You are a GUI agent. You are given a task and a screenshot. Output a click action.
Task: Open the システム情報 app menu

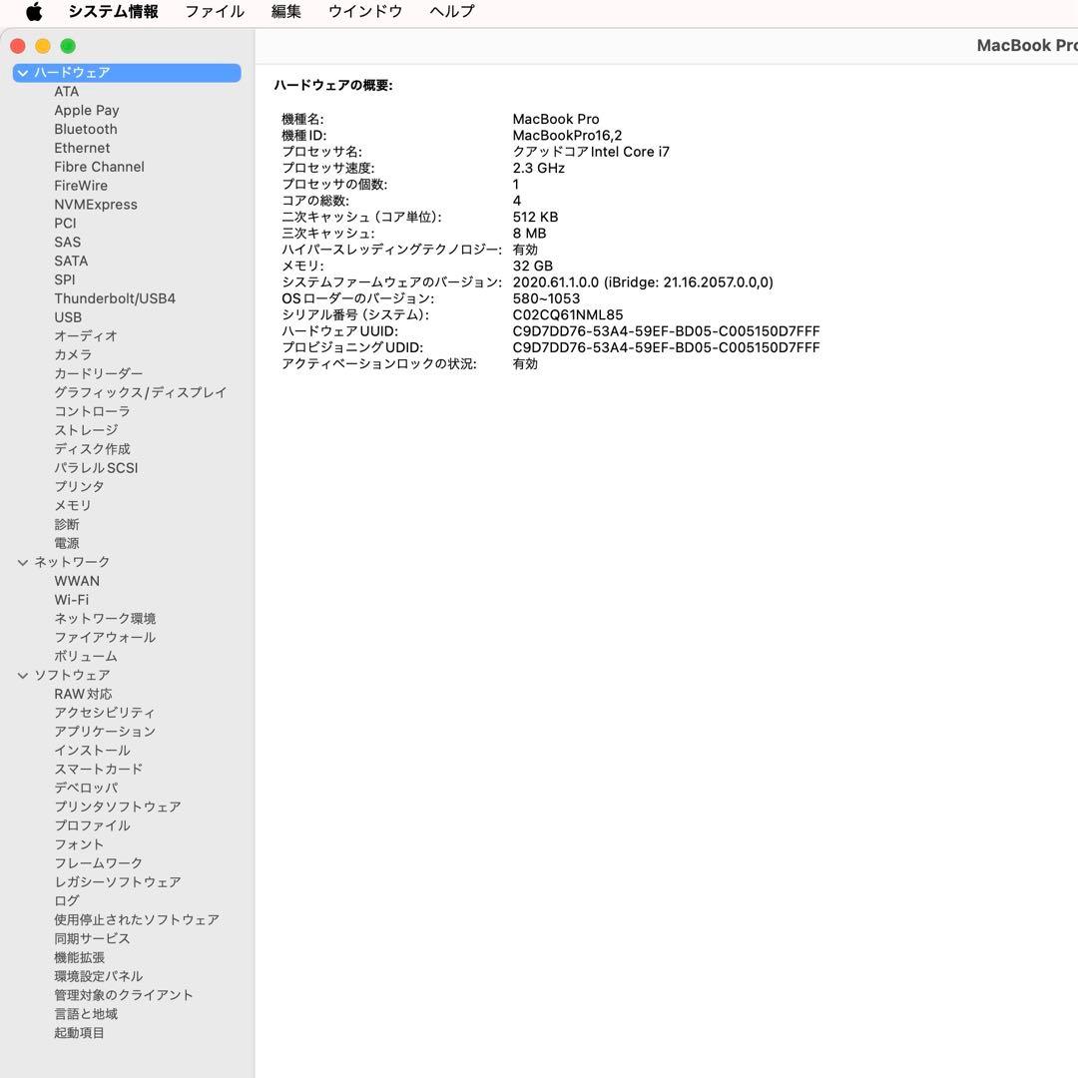(x=113, y=11)
